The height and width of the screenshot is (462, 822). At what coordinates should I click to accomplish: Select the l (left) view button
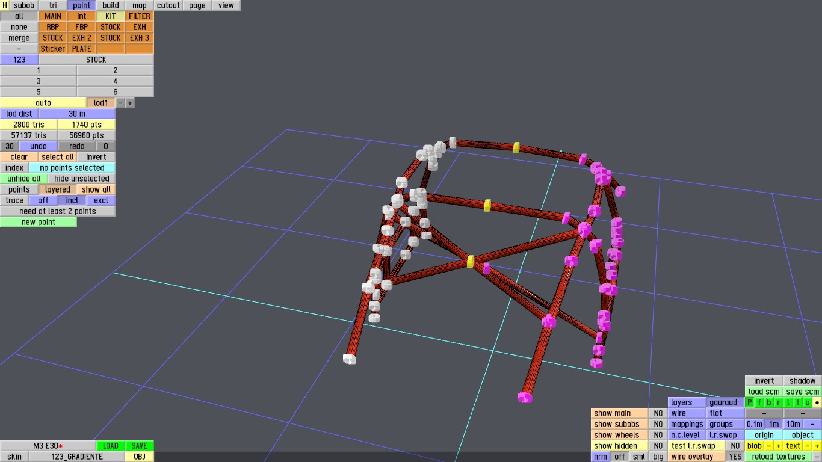[x=788, y=402]
